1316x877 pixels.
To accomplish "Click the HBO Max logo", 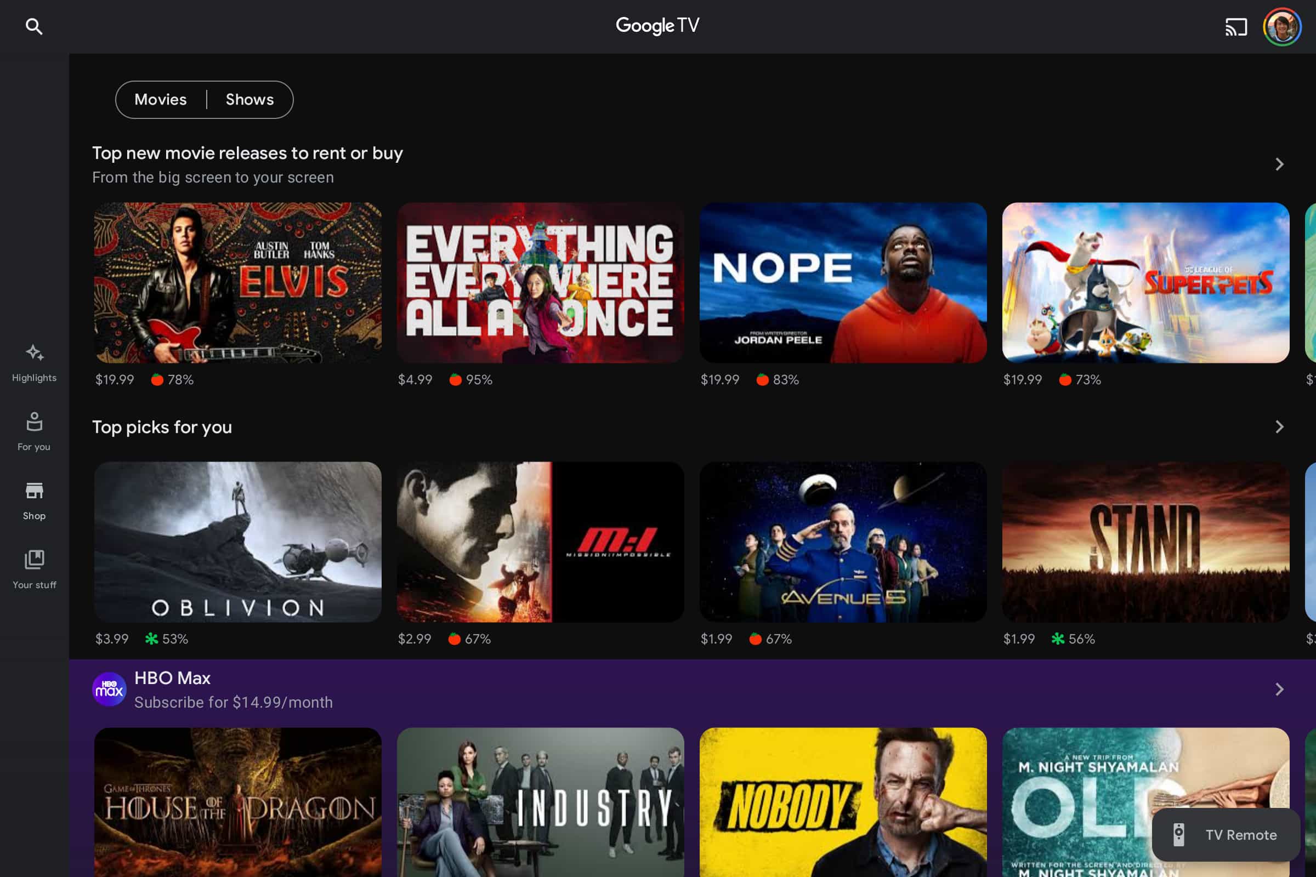I will click(109, 689).
